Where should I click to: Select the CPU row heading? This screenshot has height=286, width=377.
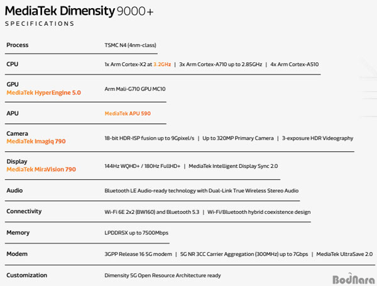coord(13,64)
